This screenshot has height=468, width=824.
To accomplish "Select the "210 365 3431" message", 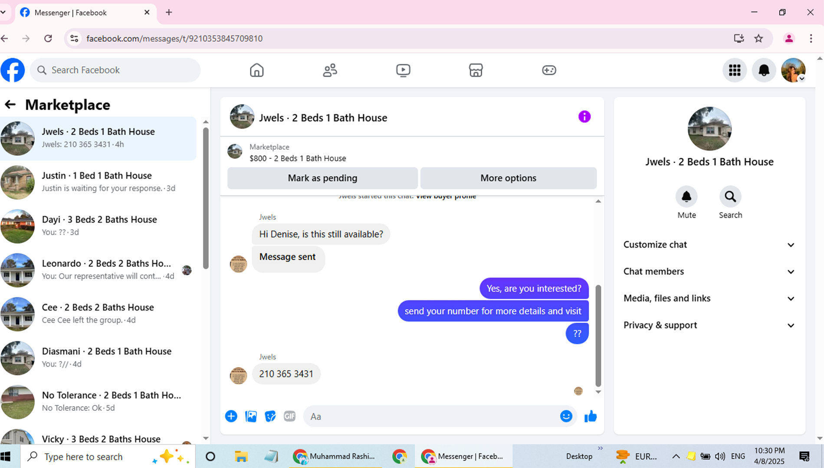I will click(x=286, y=374).
